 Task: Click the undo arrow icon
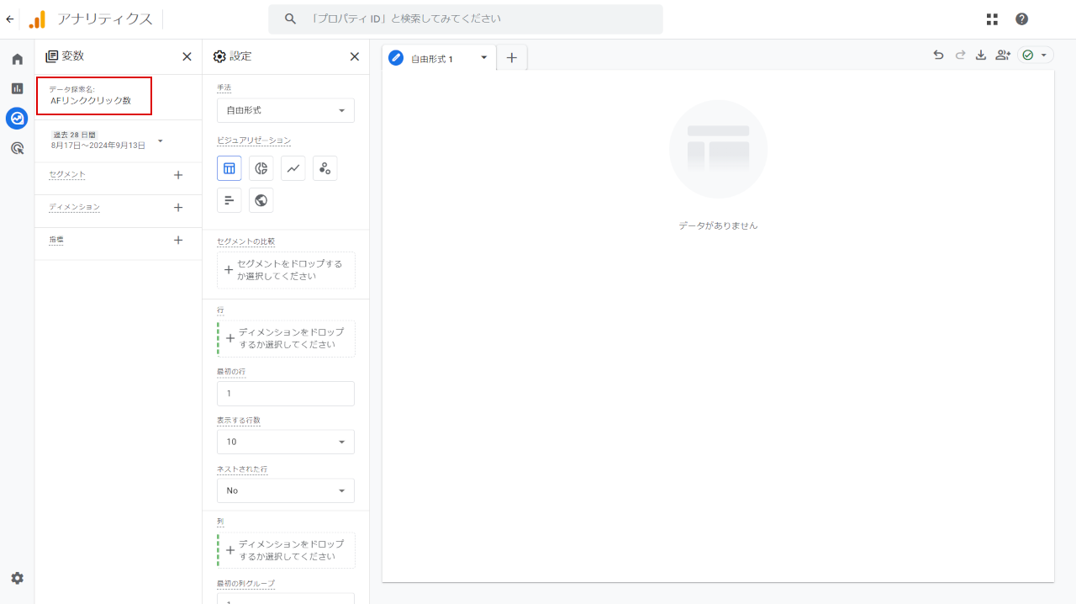(938, 56)
